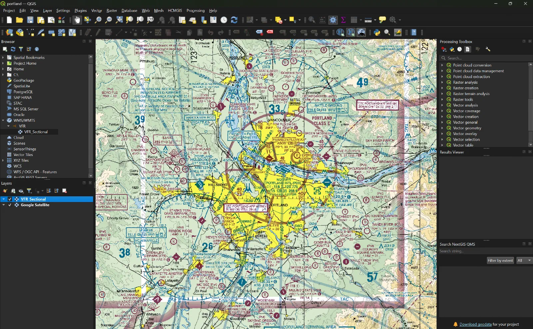Refresh the Browser panel
This screenshot has height=329, width=533.
[x=13, y=49]
